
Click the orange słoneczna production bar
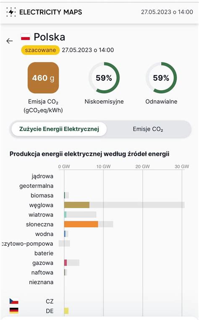pos(81,224)
